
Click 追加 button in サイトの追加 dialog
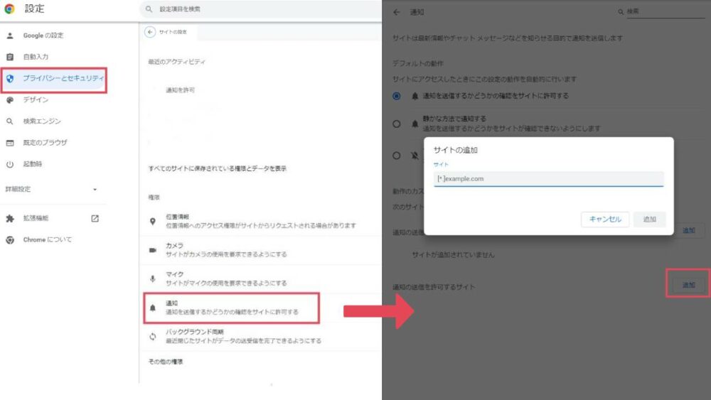point(649,220)
